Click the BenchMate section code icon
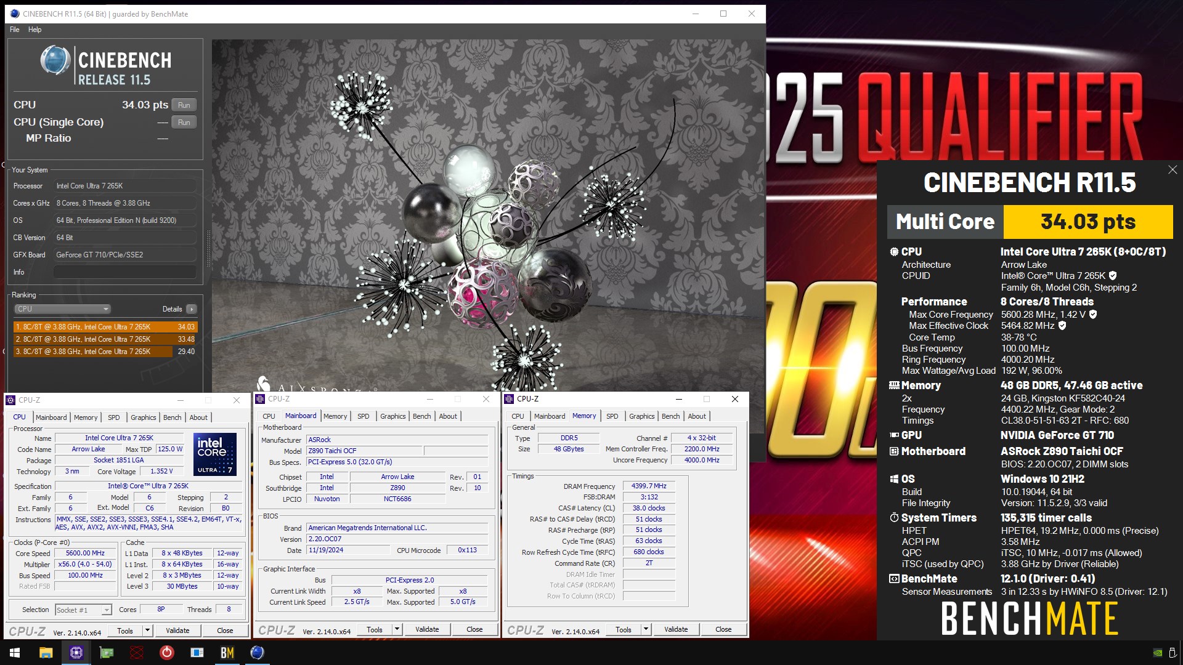The height and width of the screenshot is (665, 1183). tap(894, 579)
